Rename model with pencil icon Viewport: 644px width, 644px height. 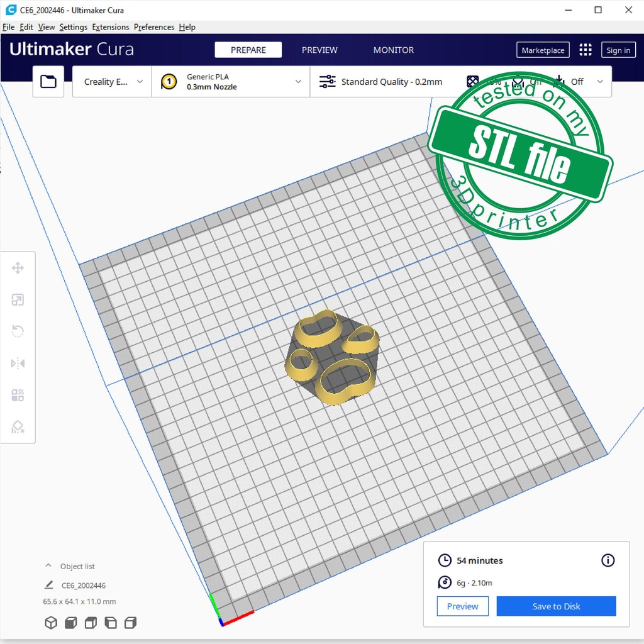pos(49,585)
